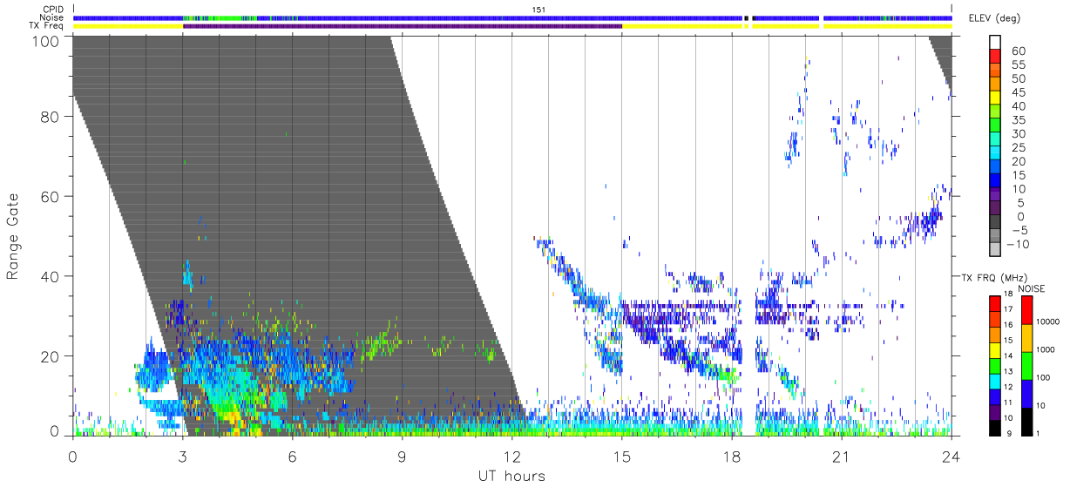Click the 12 tick on UT hours axis
Screen dimensions: 1070x494
tap(512, 457)
